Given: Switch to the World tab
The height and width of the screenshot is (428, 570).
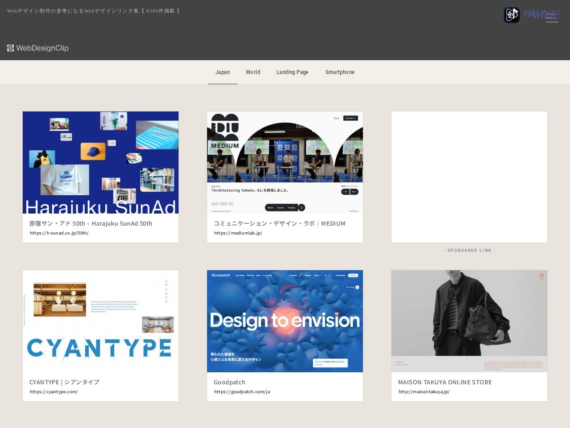Looking at the screenshot, I should pos(253,72).
